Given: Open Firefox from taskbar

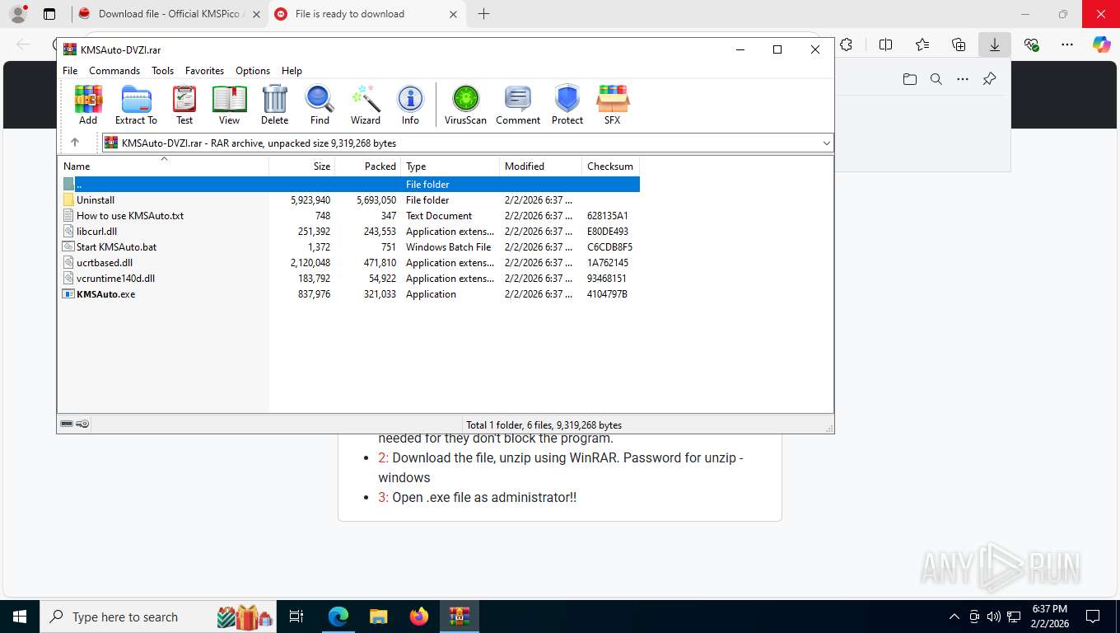Looking at the screenshot, I should (x=419, y=617).
